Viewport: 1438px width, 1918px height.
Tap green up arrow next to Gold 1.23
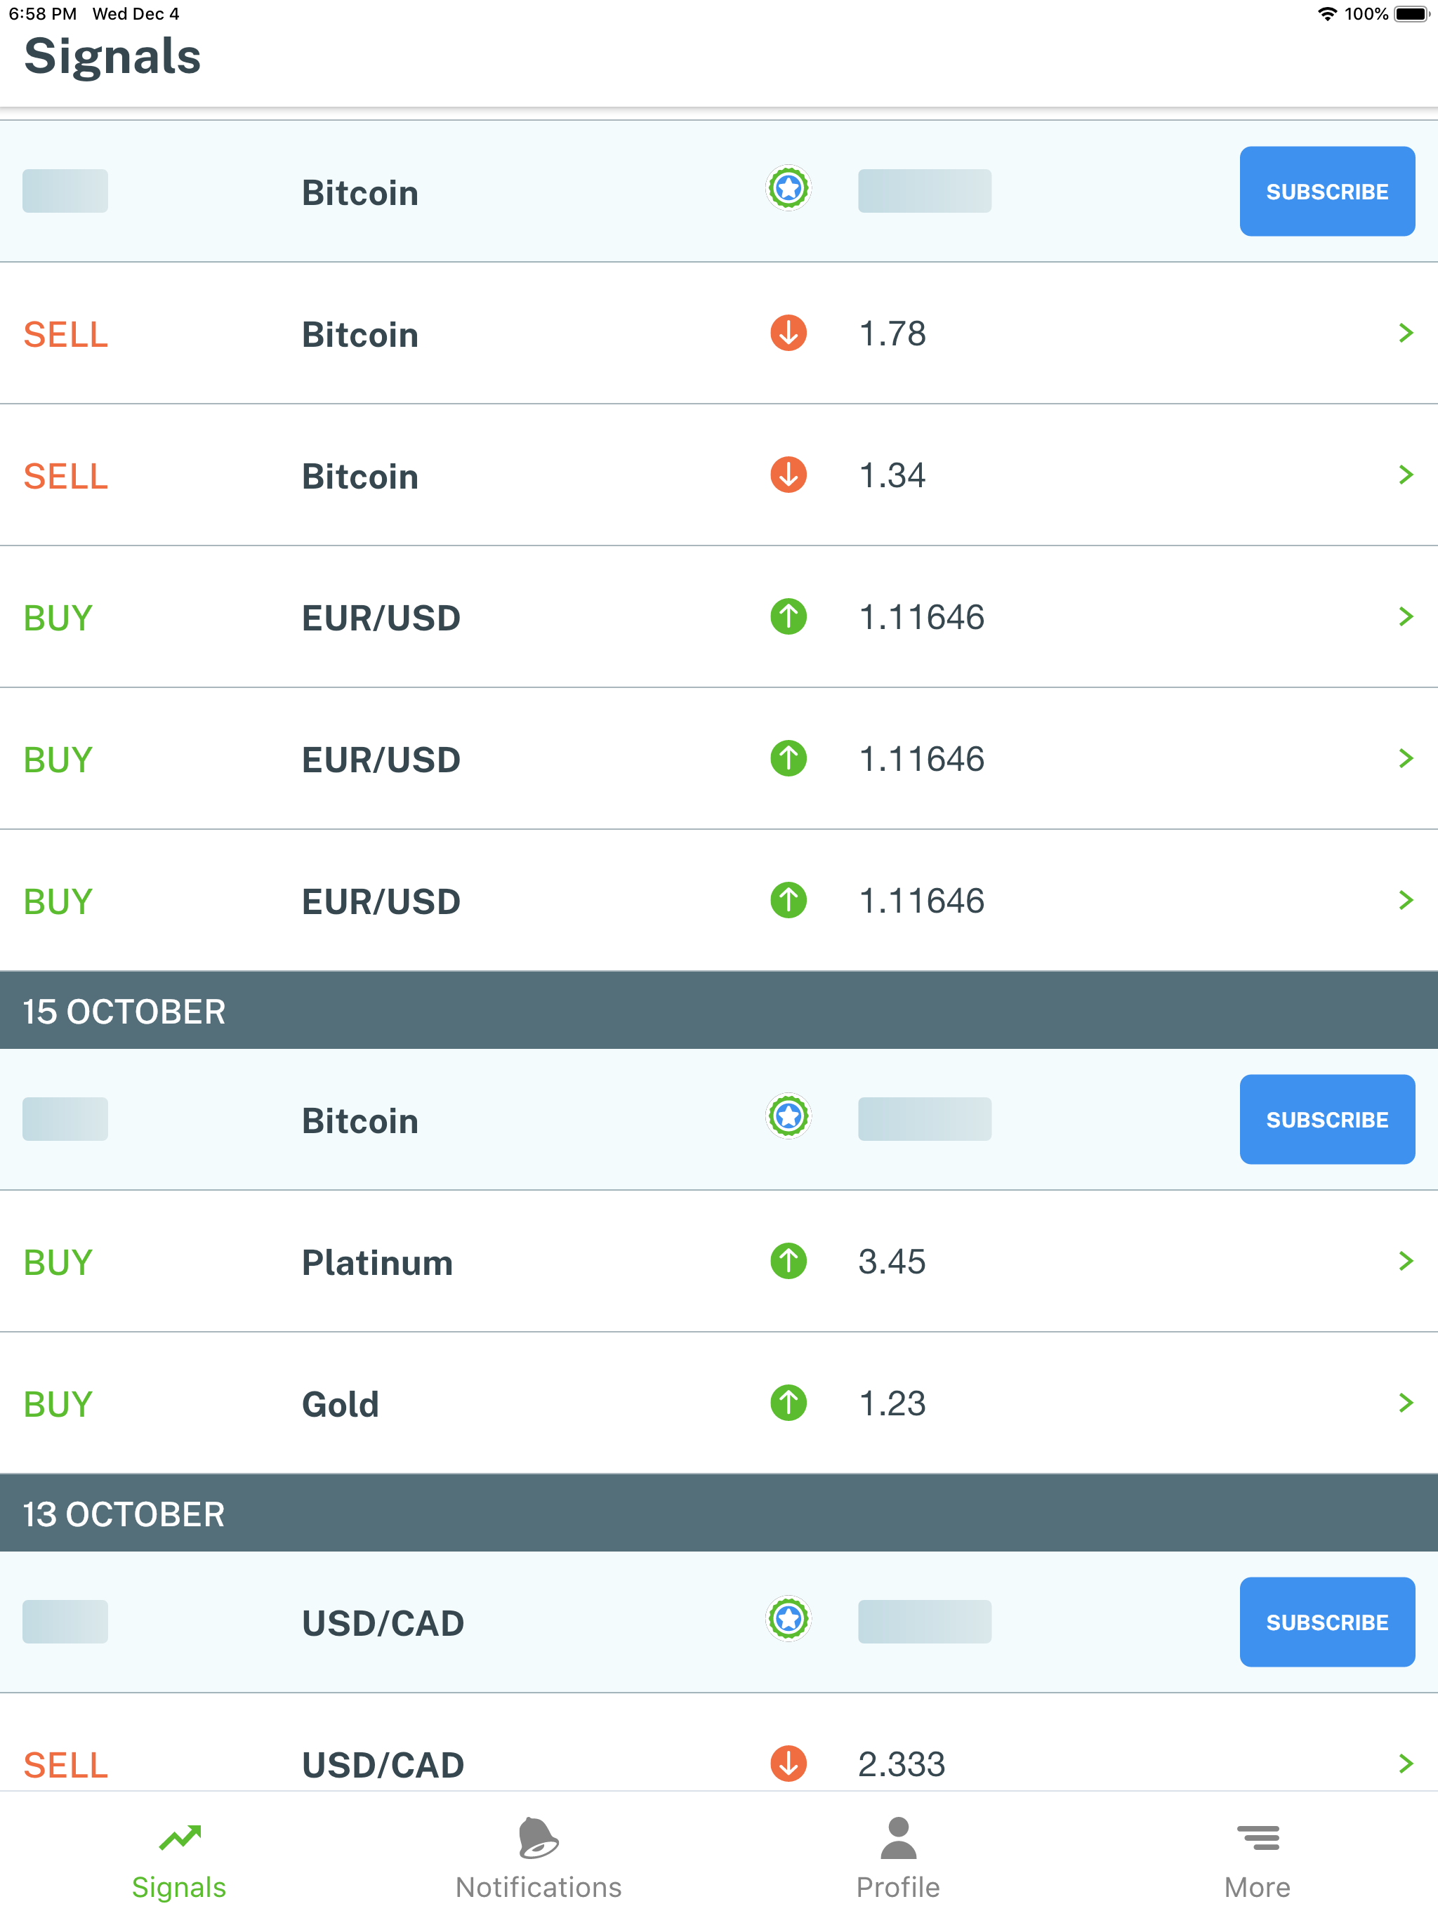click(x=789, y=1403)
